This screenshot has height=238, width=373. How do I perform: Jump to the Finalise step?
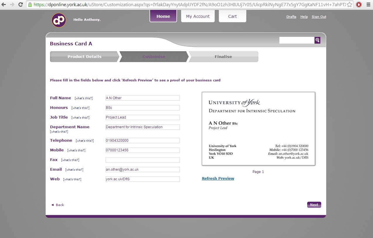tap(224, 57)
